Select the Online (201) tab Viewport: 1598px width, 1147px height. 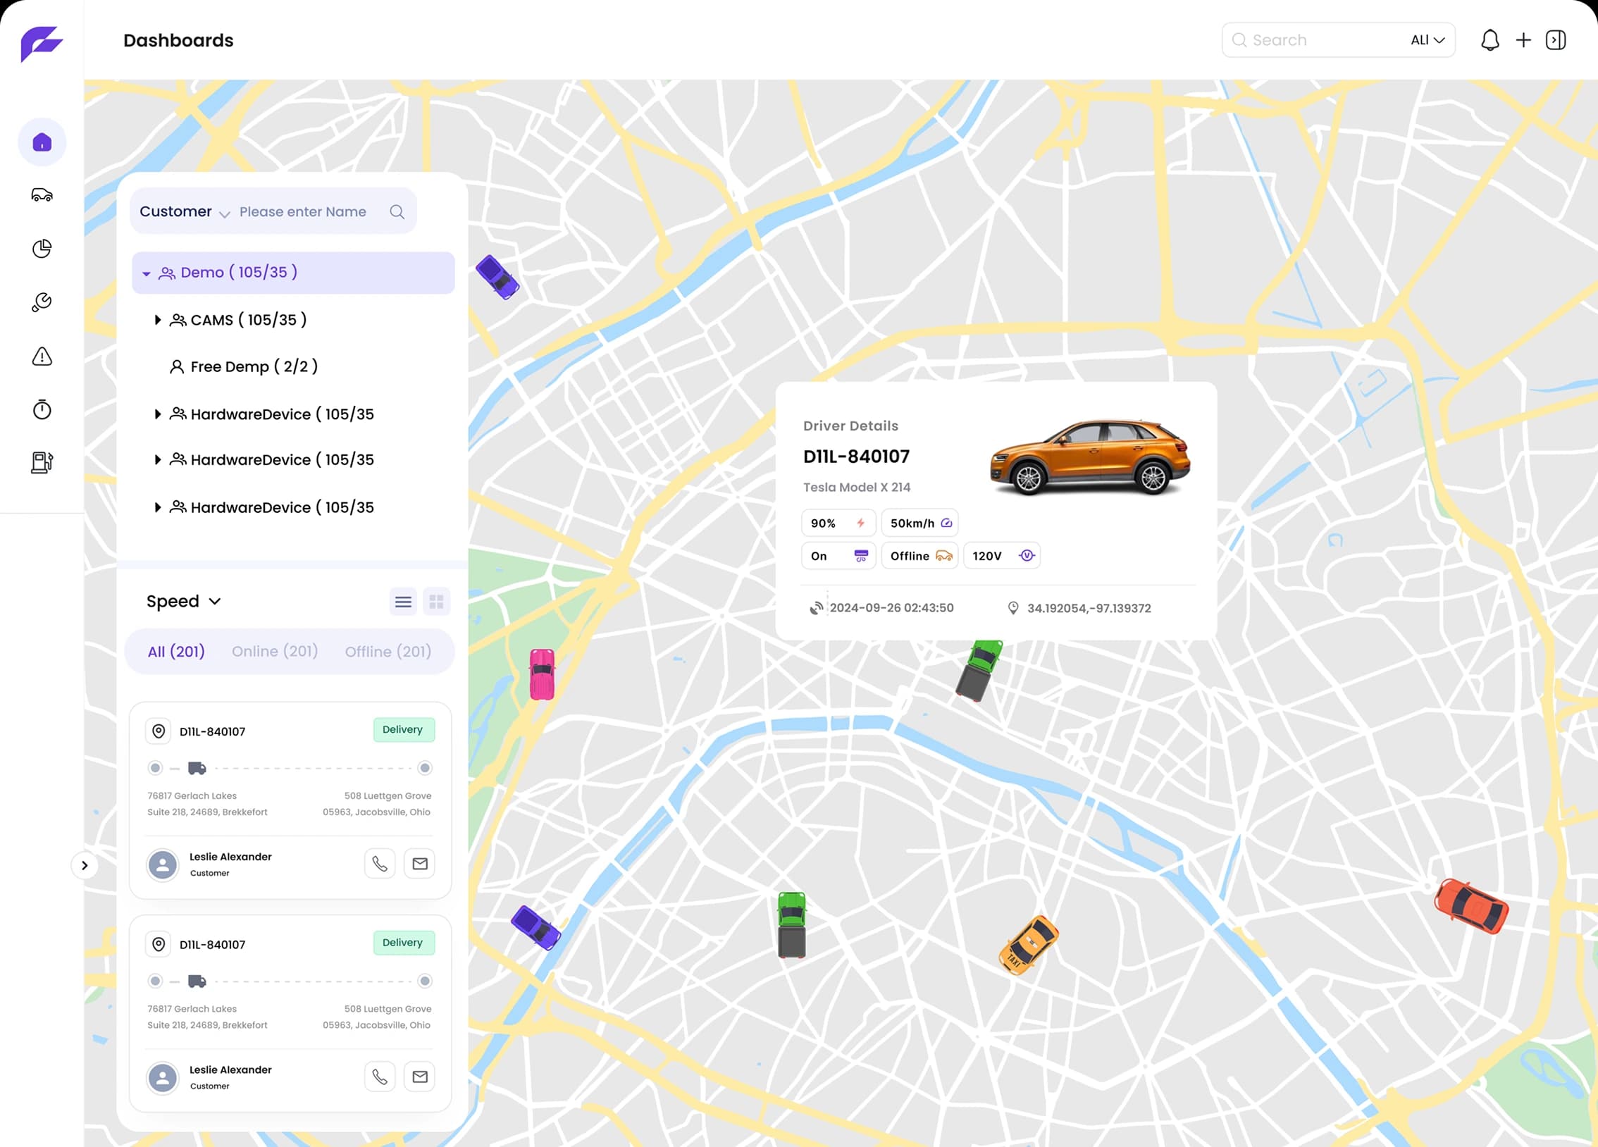[274, 652]
